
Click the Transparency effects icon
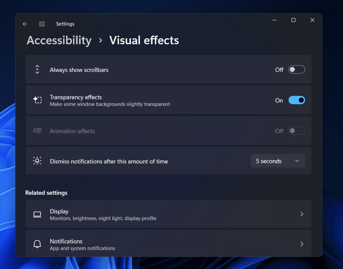click(37, 100)
